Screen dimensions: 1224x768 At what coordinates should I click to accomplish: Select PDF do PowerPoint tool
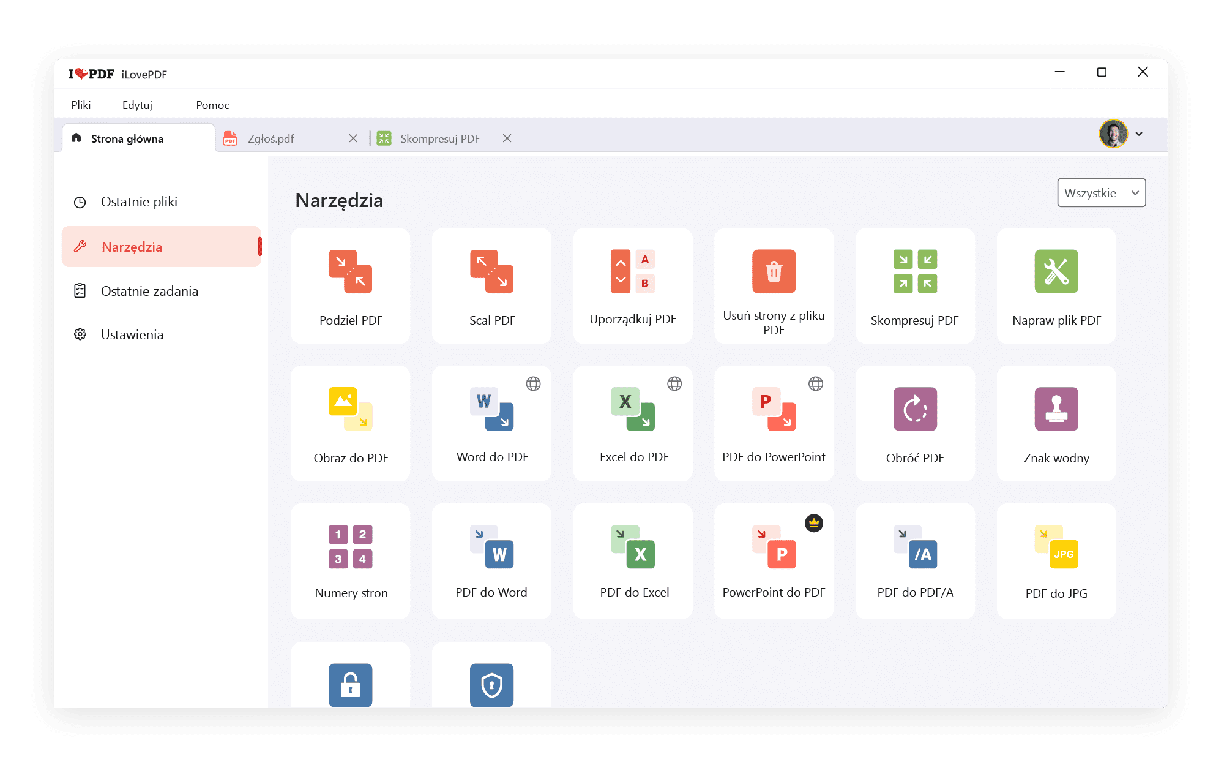pyautogui.click(x=774, y=423)
